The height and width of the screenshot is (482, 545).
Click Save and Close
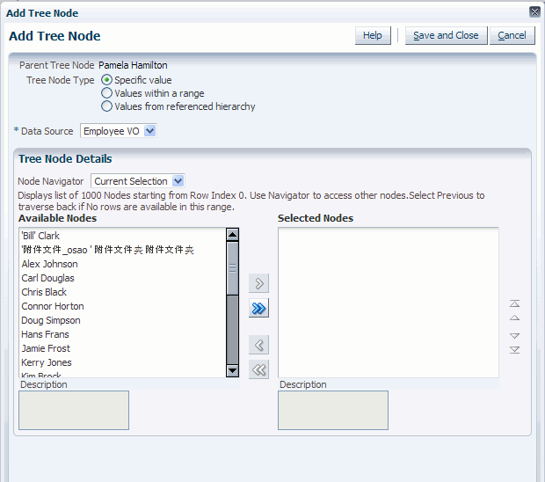pyautogui.click(x=446, y=35)
